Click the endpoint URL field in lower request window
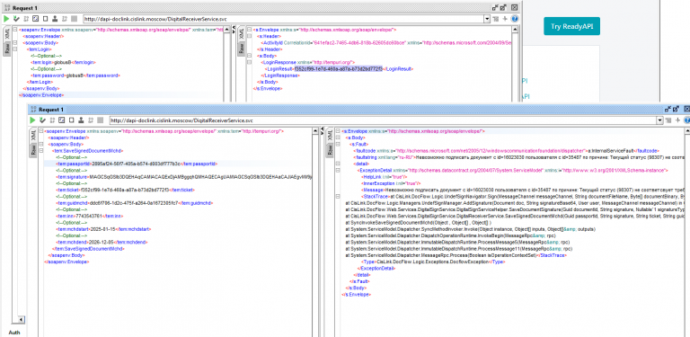690x337 pixels. pyautogui.click(x=382, y=120)
